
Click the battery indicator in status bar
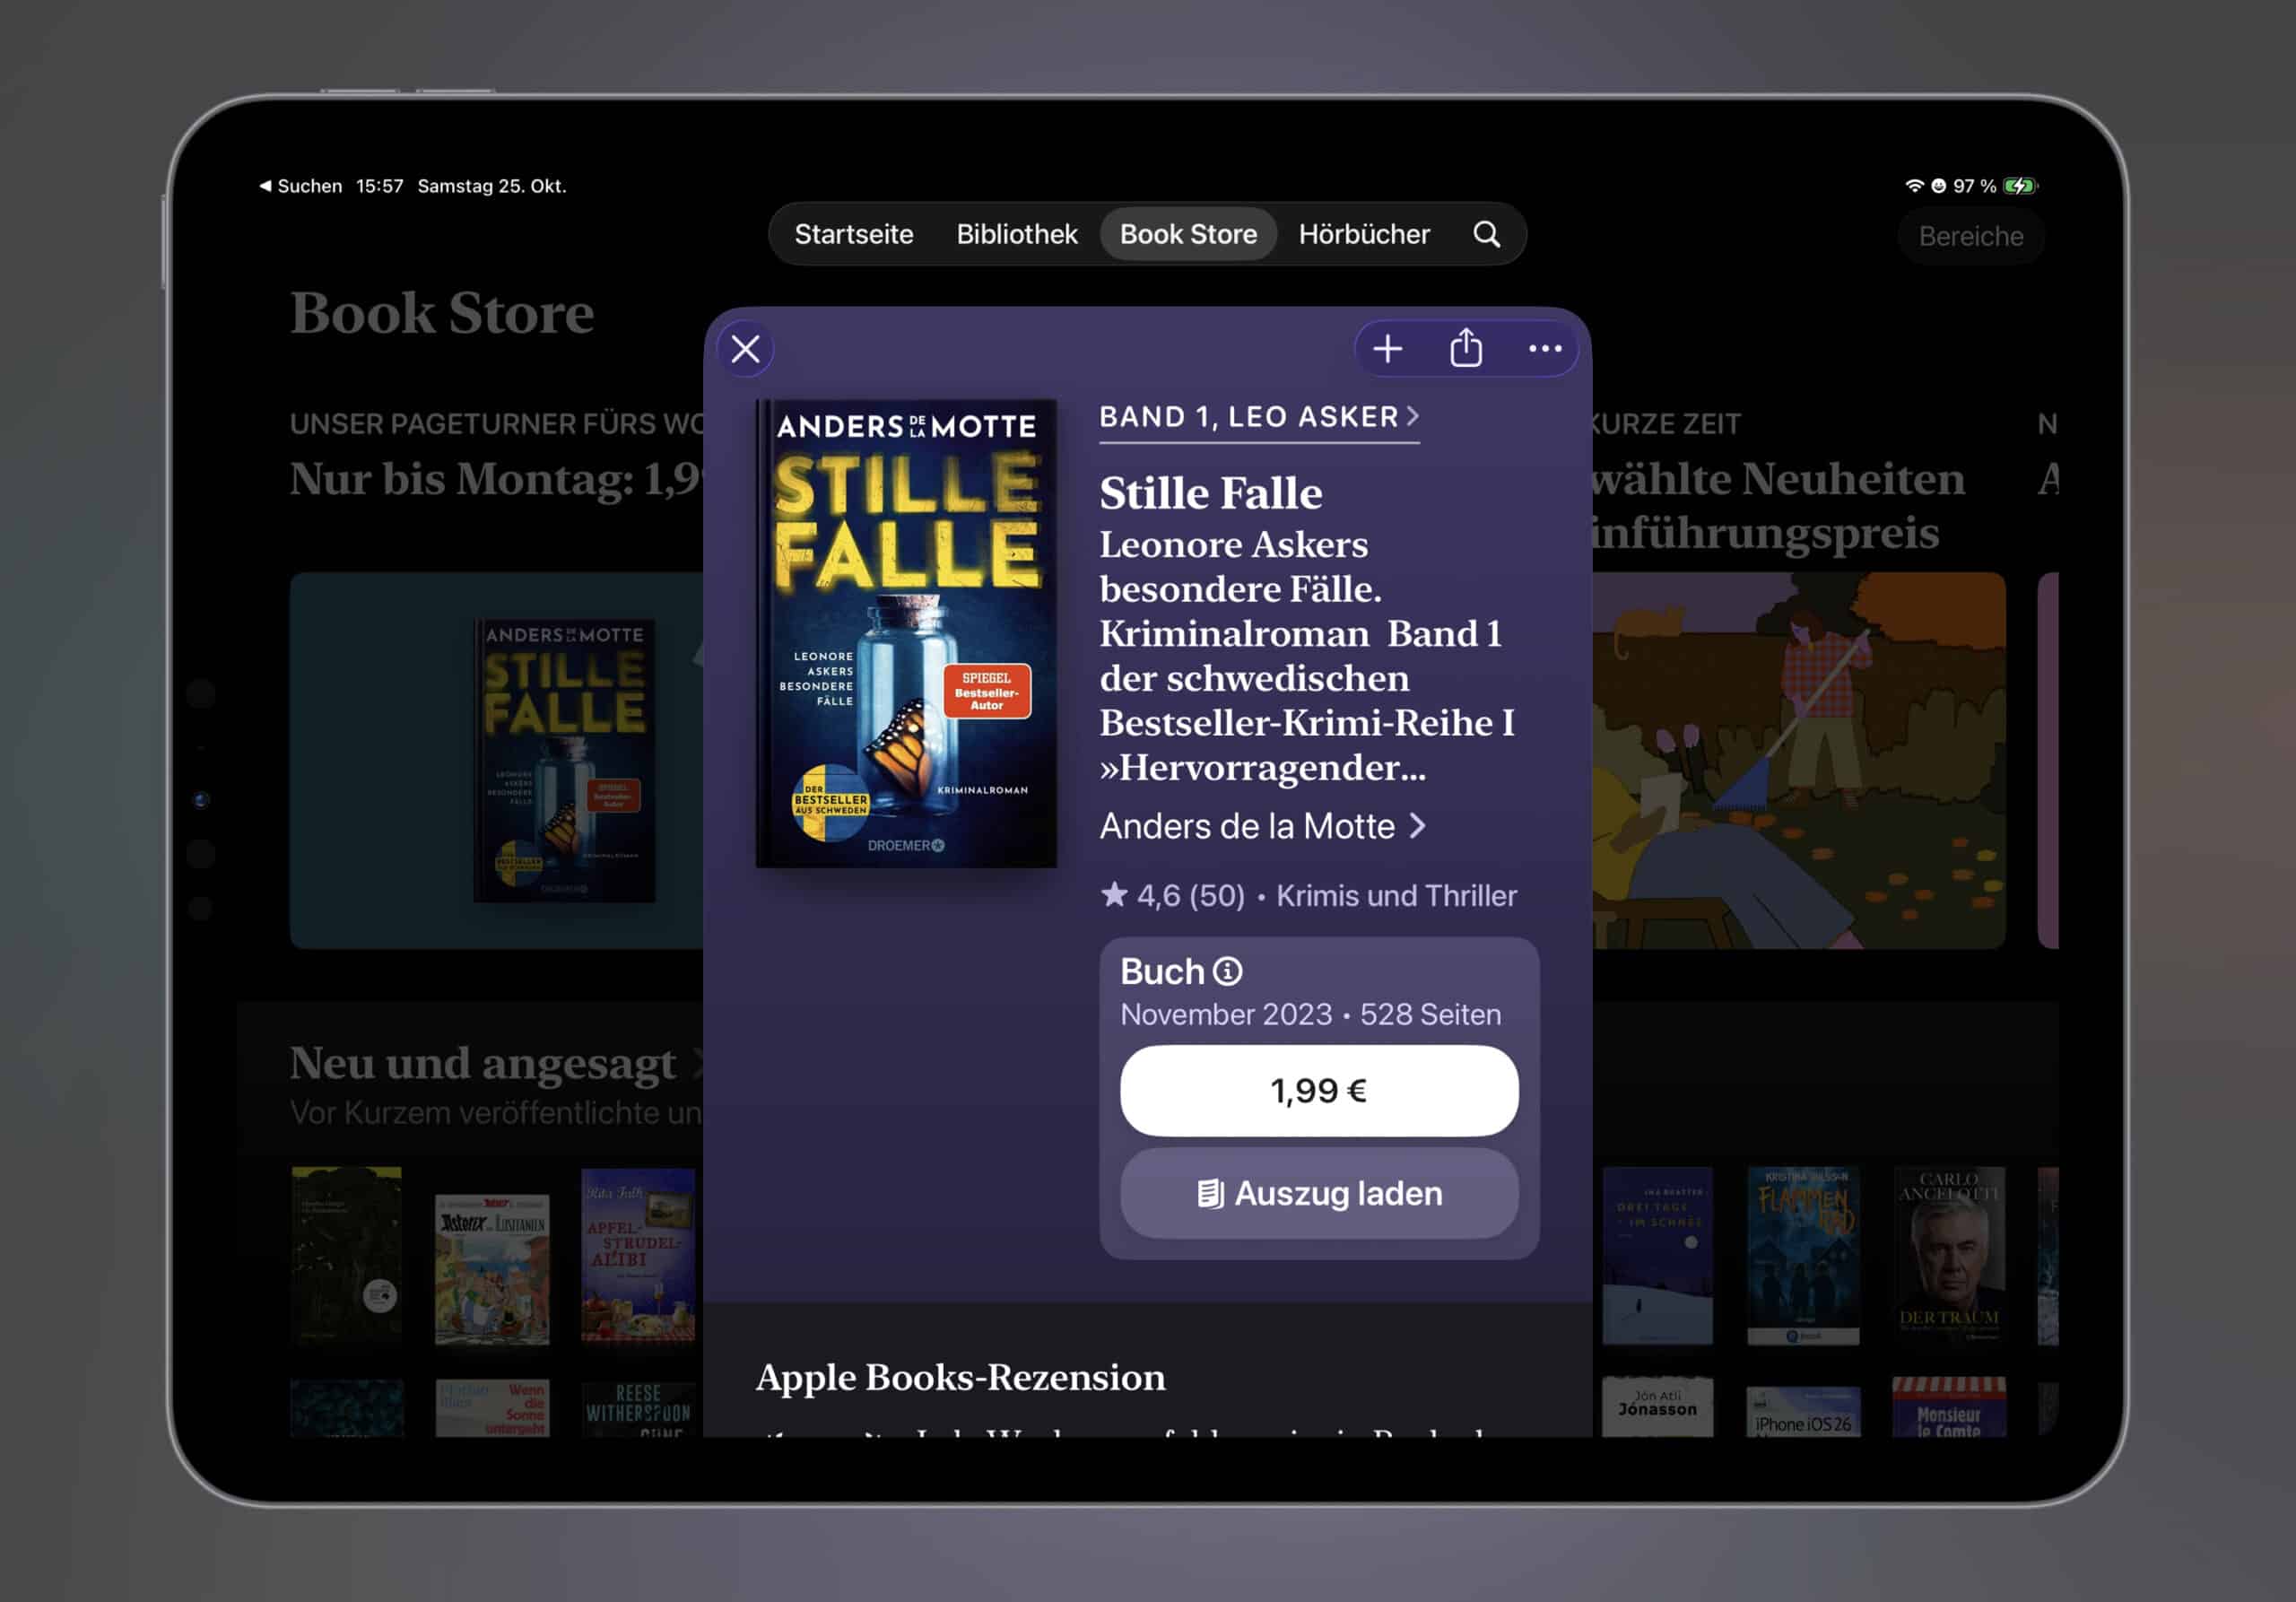click(x=2019, y=186)
